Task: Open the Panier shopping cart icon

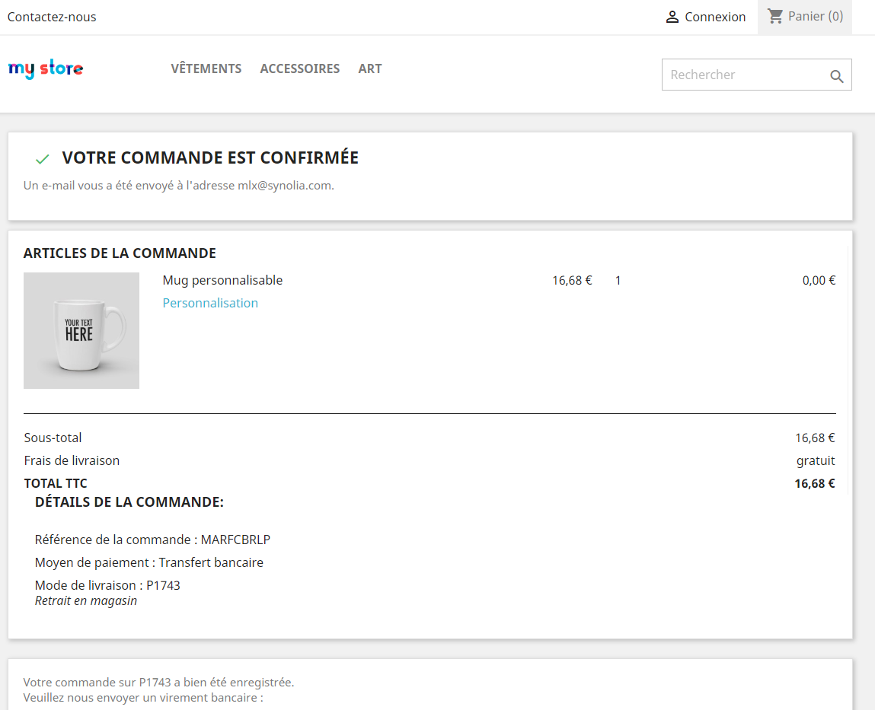Action: (x=774, y=16)
